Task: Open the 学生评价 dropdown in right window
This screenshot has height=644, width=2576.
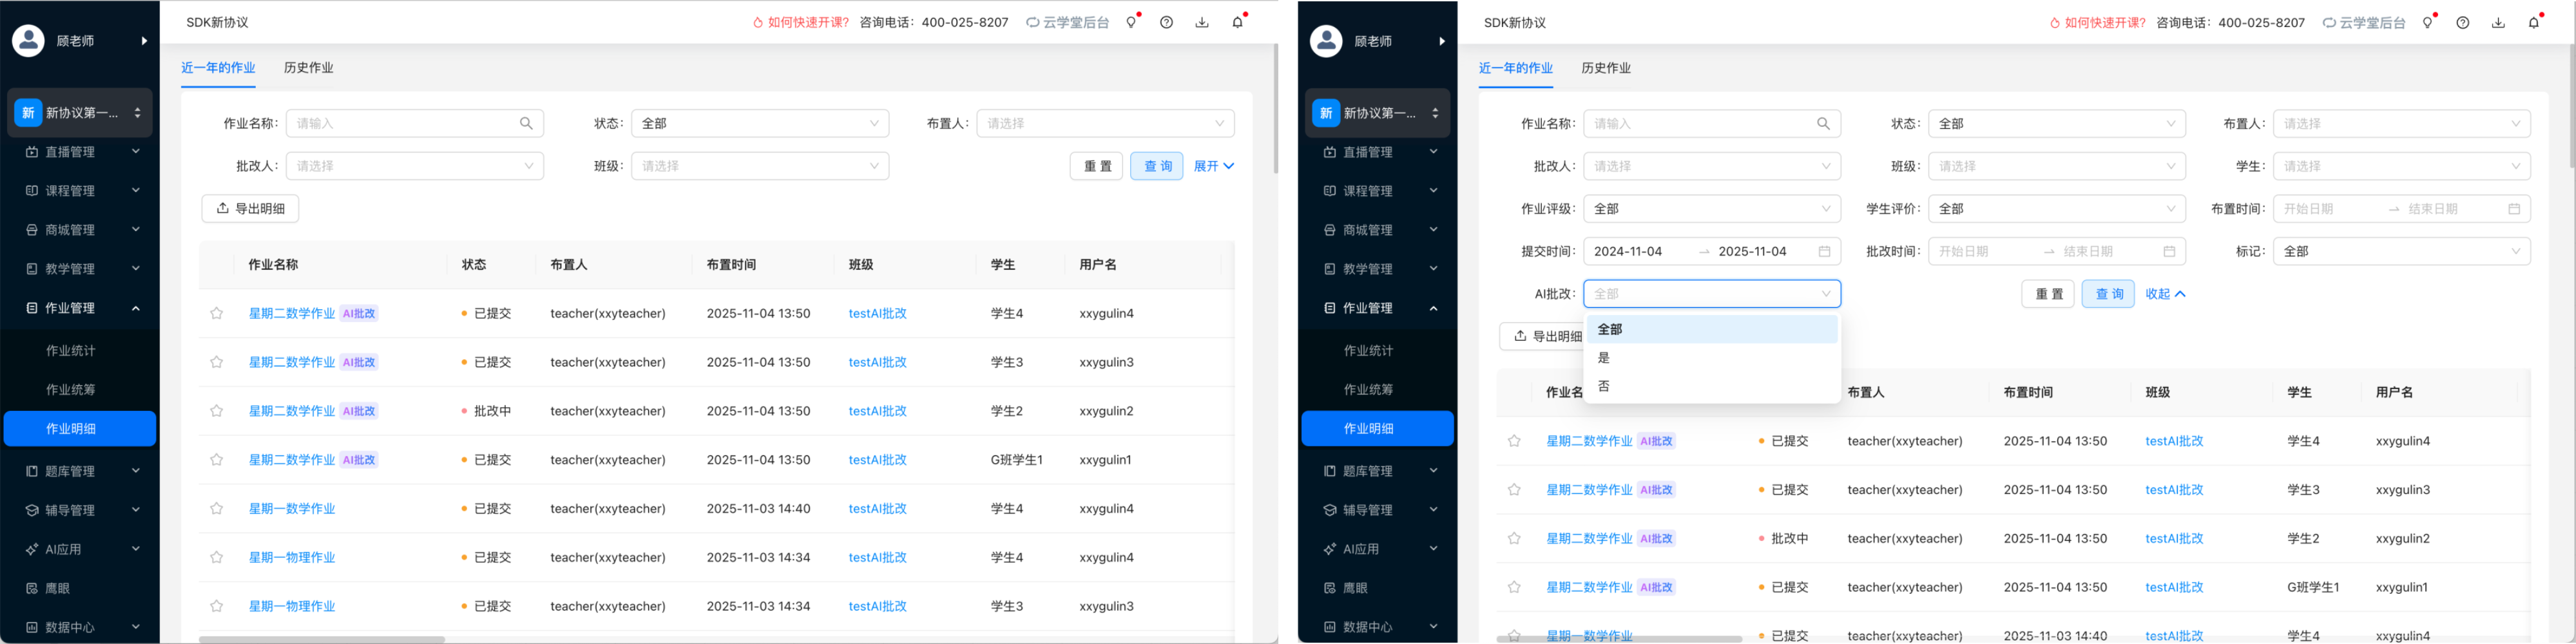Action: (2057, 209)
